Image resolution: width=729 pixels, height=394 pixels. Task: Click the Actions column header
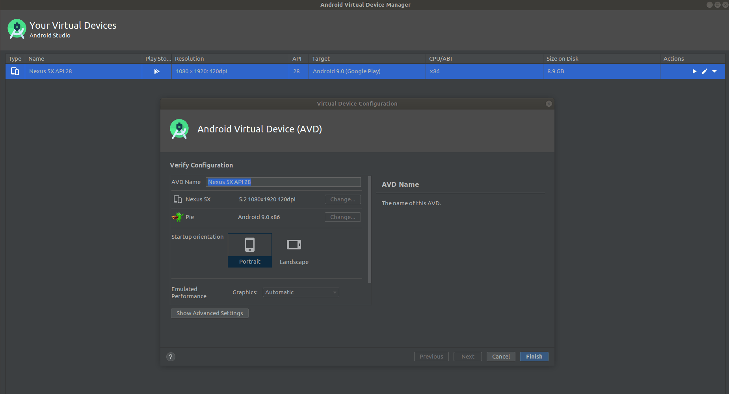tap(693, 59)
